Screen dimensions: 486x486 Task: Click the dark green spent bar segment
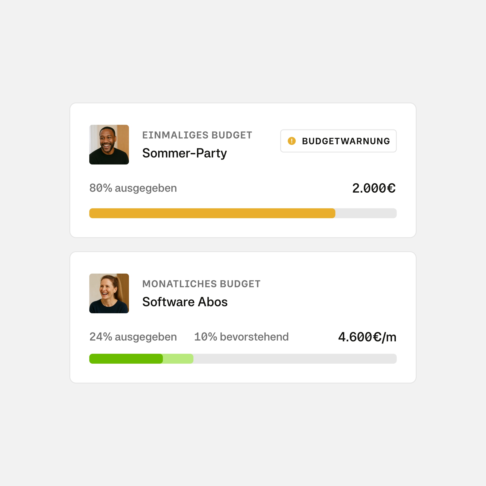point(126,359)
